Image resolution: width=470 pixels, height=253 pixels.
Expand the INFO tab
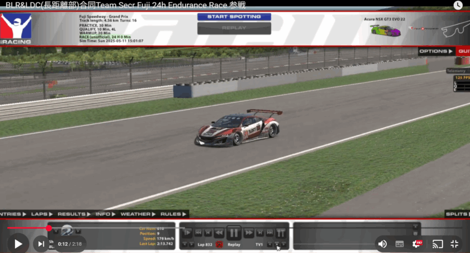pos(105,214)
